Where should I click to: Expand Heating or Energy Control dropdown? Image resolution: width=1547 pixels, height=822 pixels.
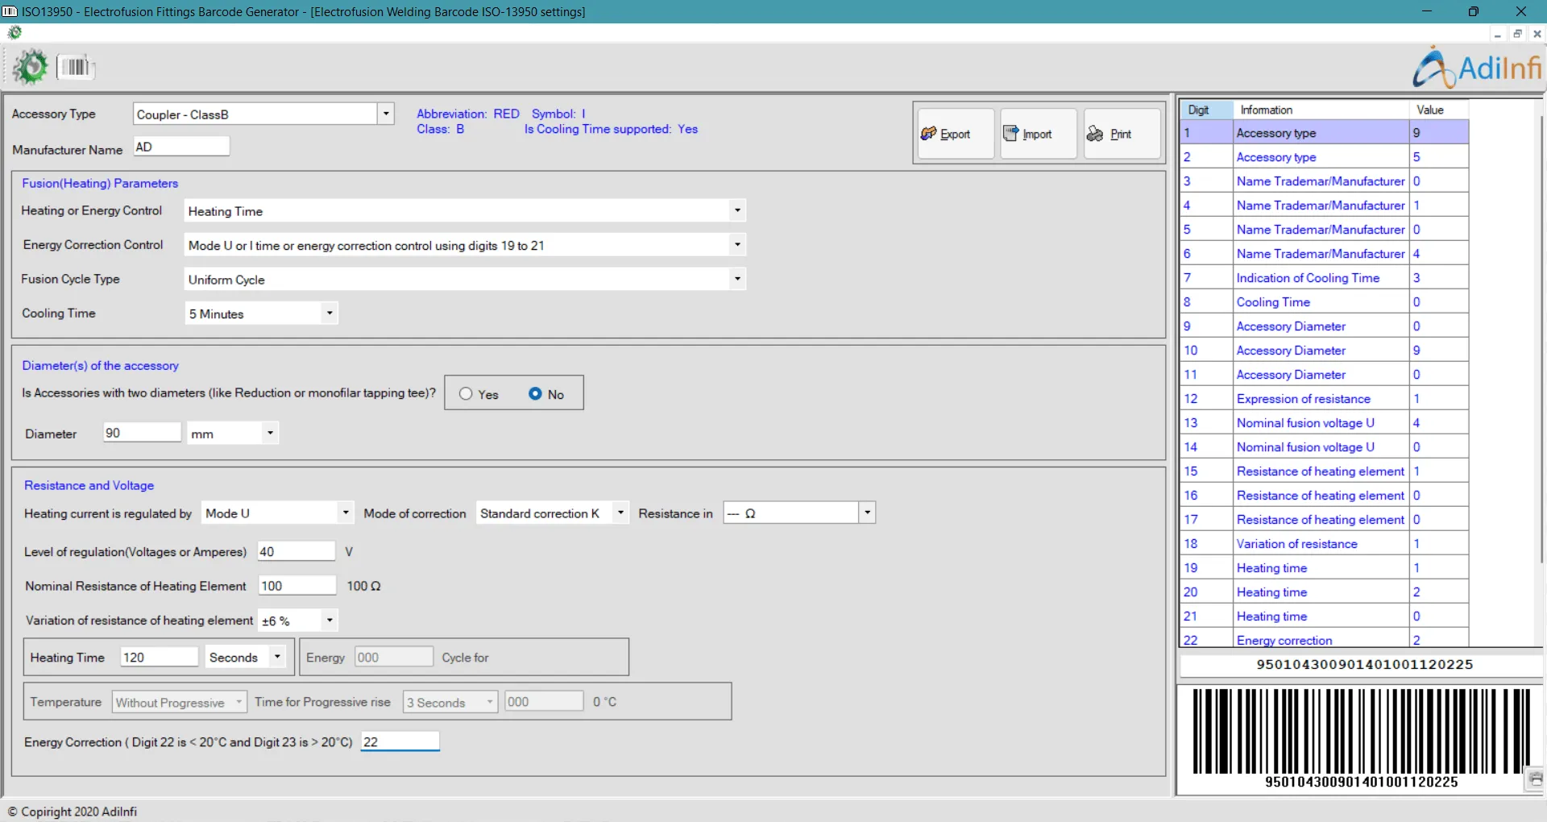point(736,211)
